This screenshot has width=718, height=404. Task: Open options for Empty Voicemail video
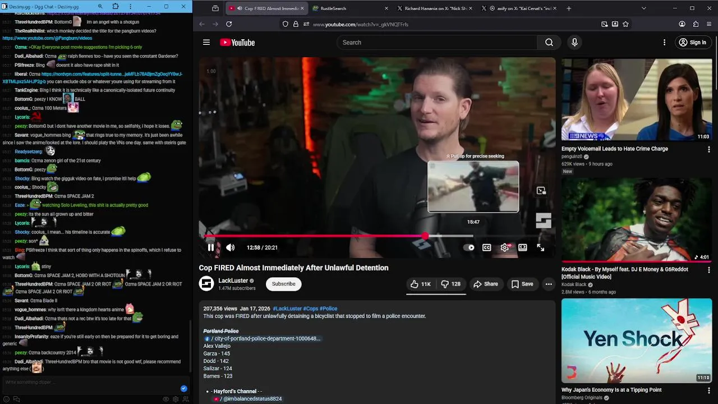708,150
